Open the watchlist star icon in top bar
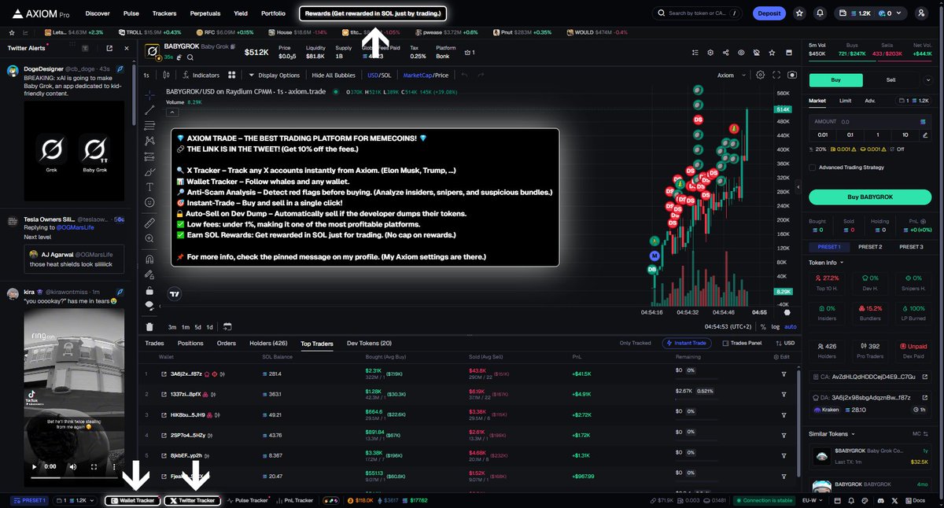 pos(799,13)
